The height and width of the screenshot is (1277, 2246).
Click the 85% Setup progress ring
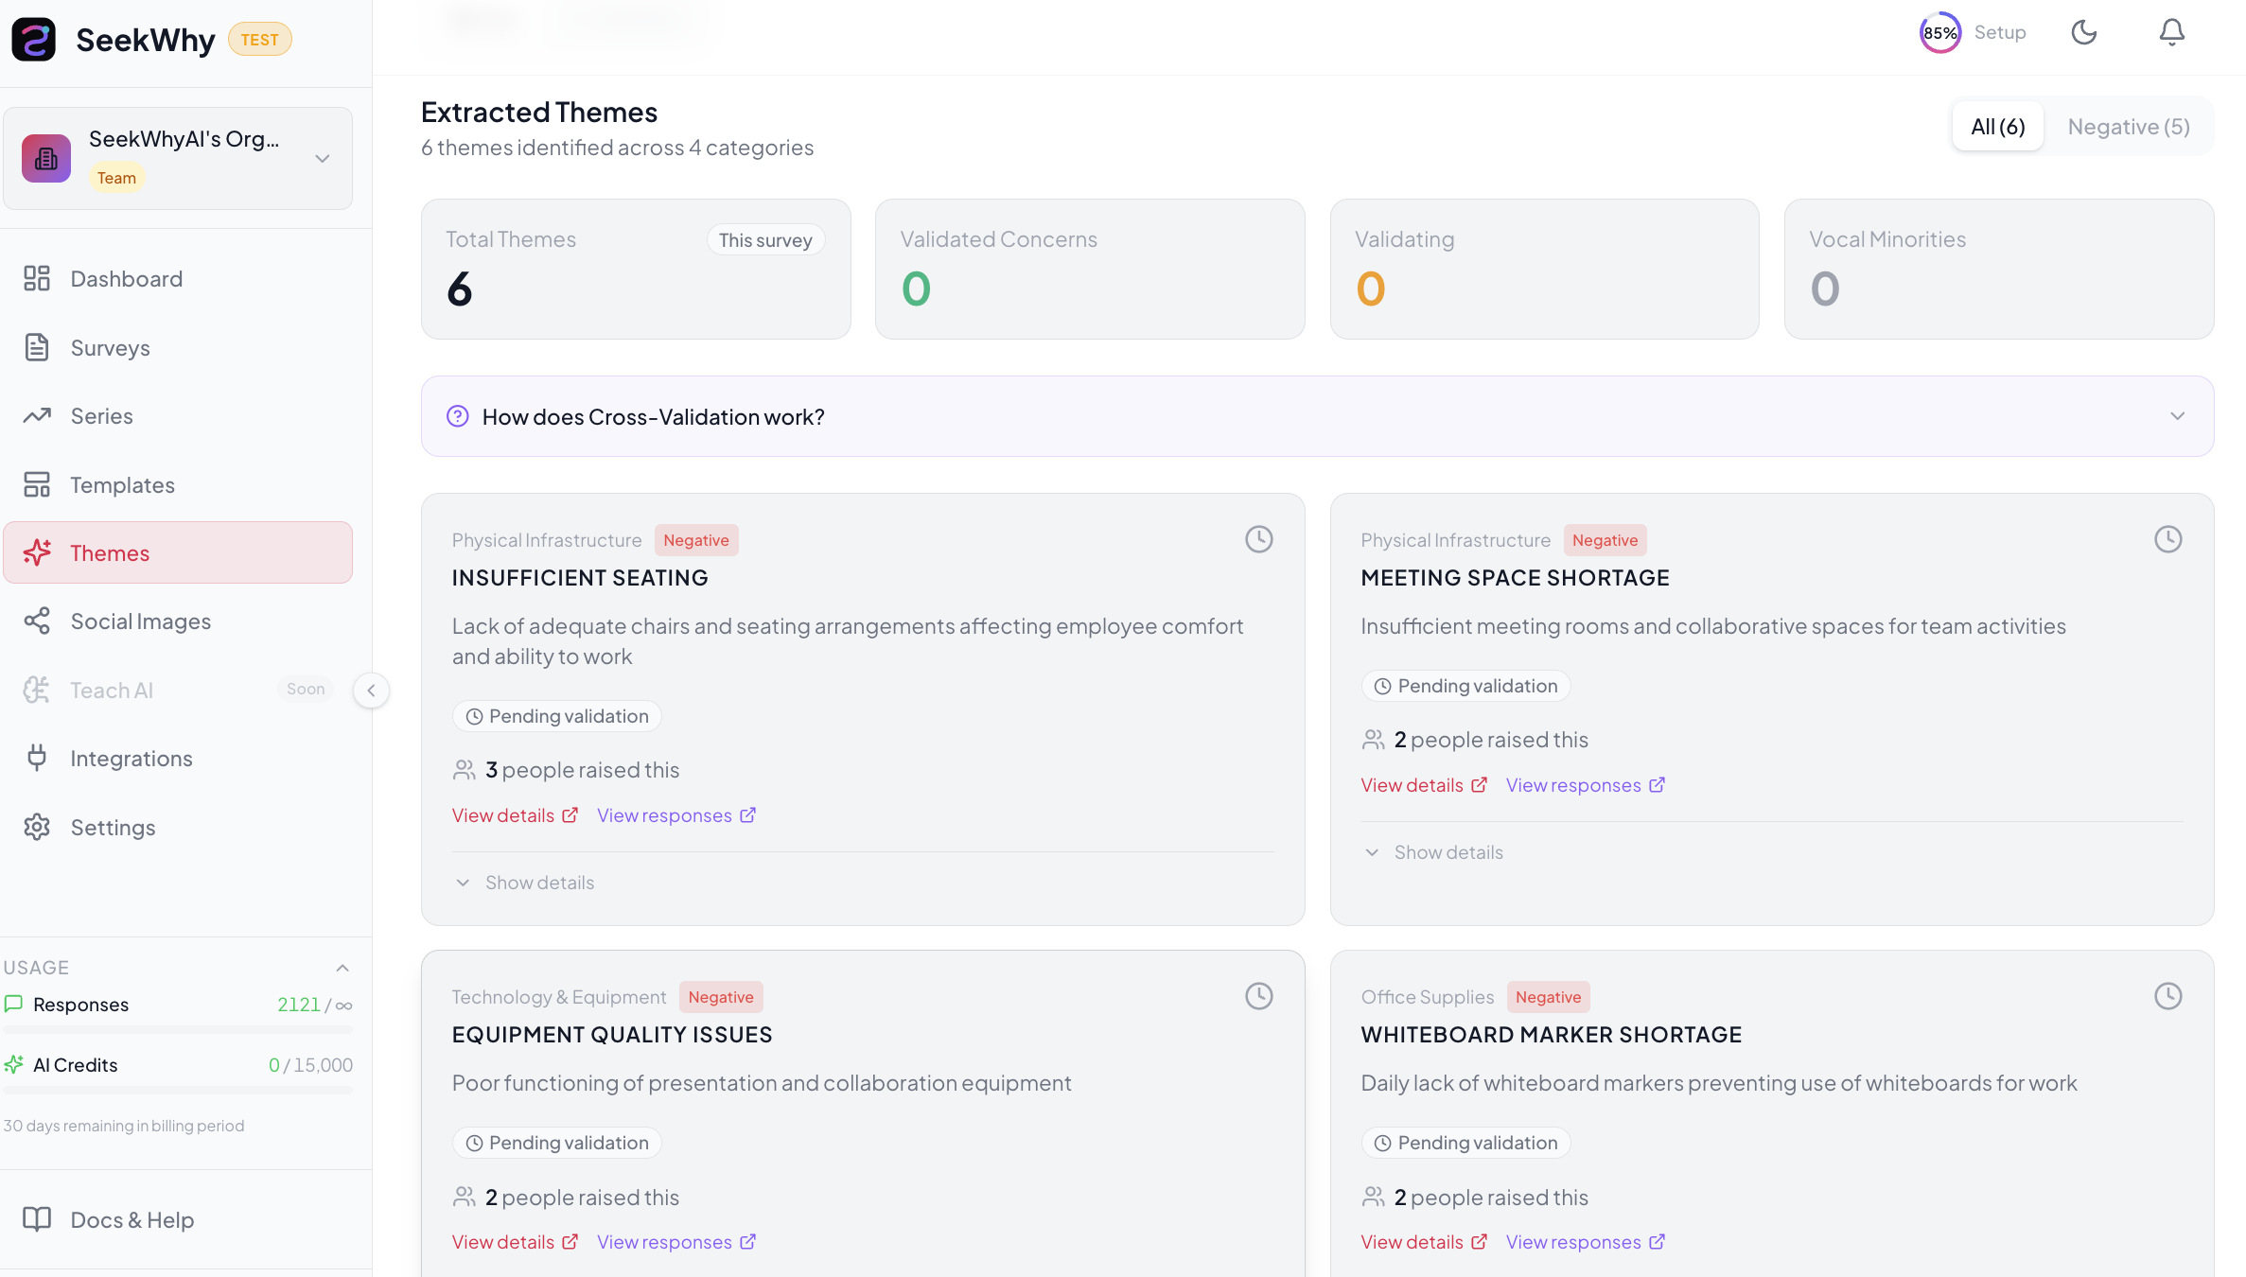(1939, 33)
